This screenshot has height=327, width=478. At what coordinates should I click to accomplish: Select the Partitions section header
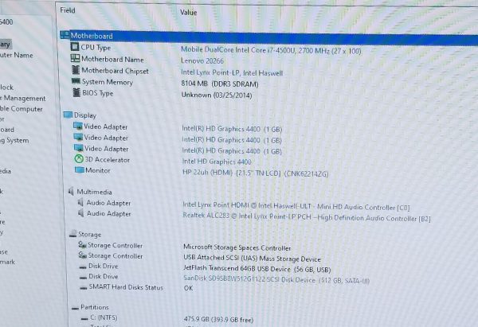coord(94,307)
